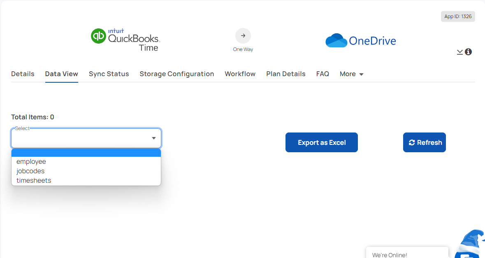The image size is (485, 258).
Task: Choose the blank highlighted option
Action: [x=86, y=153]
